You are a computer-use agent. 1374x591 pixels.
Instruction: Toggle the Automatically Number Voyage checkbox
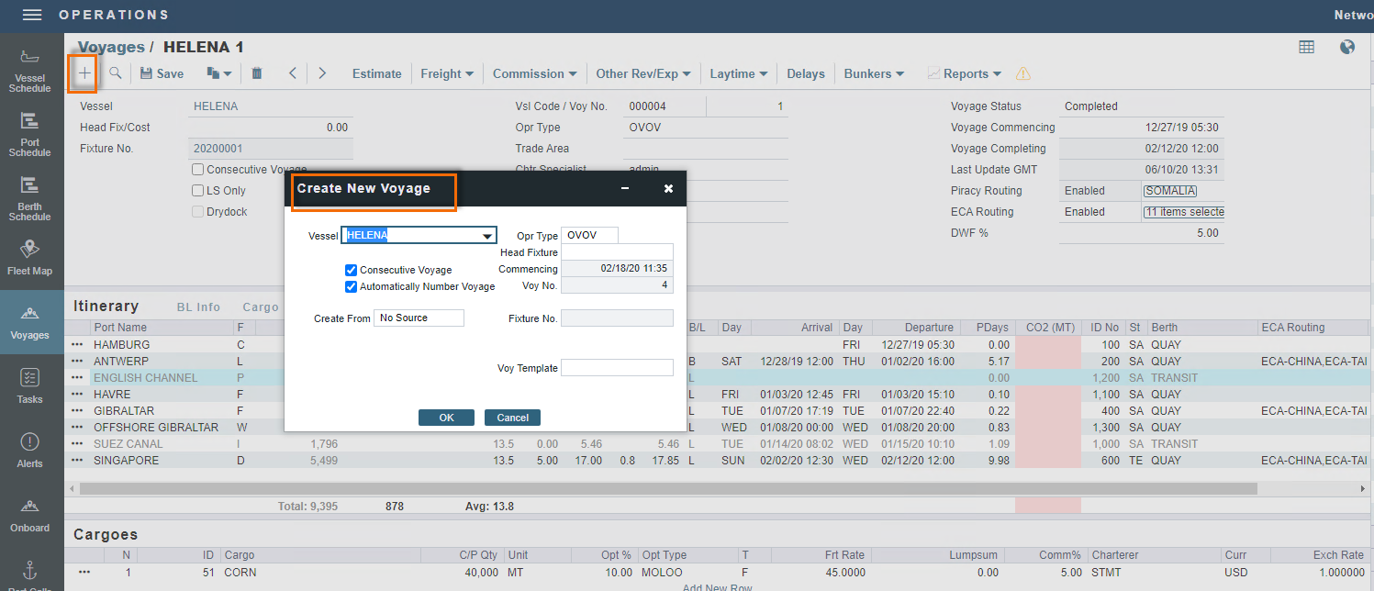pyautogui.click(x=351, y=286)
